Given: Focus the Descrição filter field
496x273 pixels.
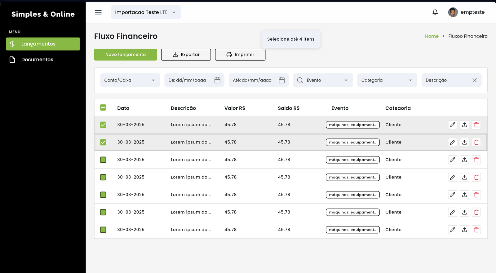Looking at the screenshot, I should pos(451,80).
